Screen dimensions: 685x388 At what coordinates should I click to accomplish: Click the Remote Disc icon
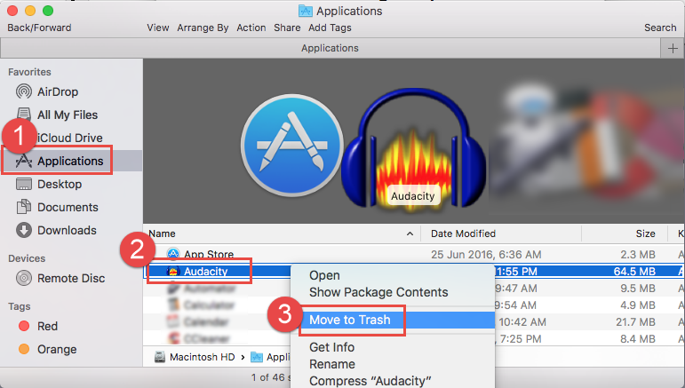24,278
